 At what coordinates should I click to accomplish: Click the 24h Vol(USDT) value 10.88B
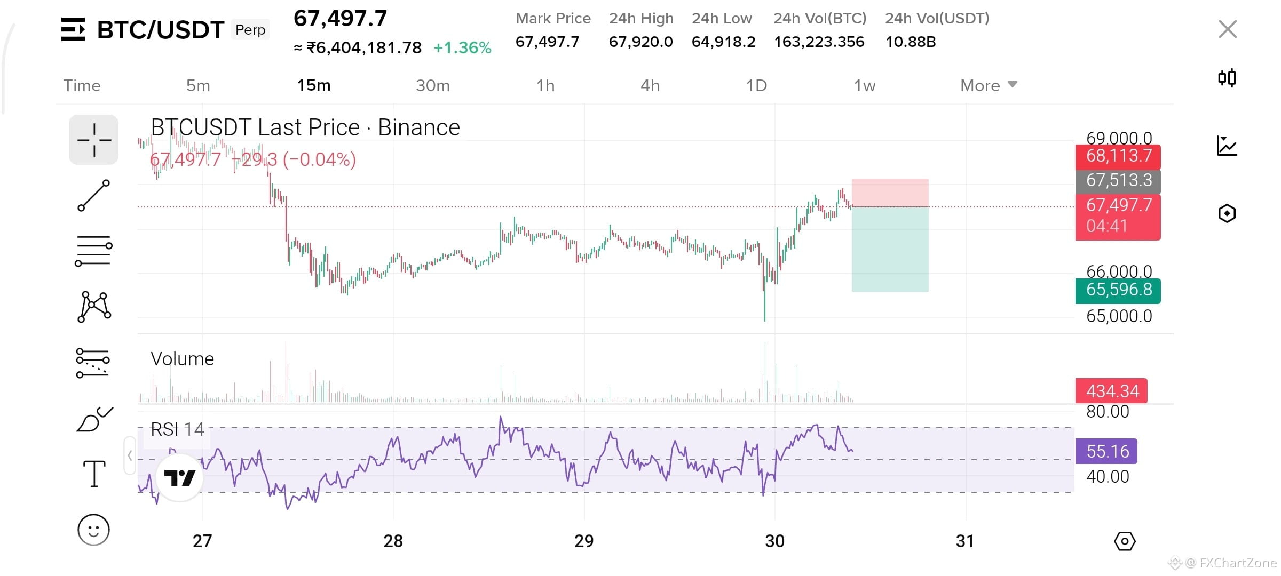(911, 42)
